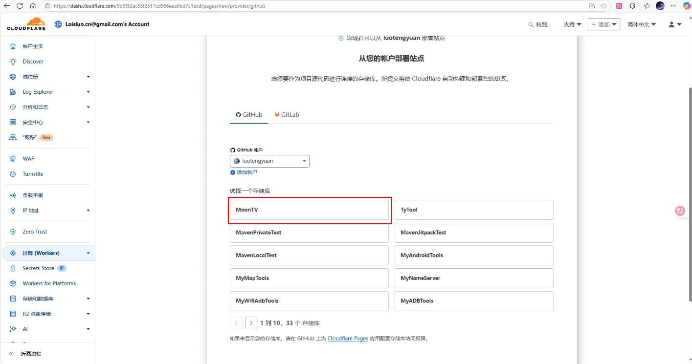
Task: Select the MavenLocalTest repository
Action: tap(309, 256)
